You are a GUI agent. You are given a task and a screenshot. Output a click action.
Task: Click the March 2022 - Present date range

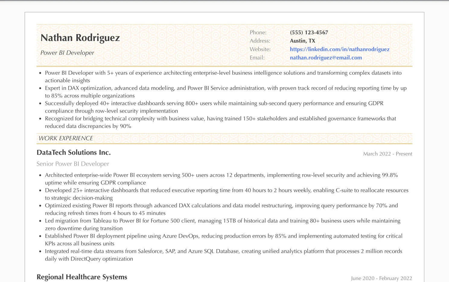coord(387,154)
